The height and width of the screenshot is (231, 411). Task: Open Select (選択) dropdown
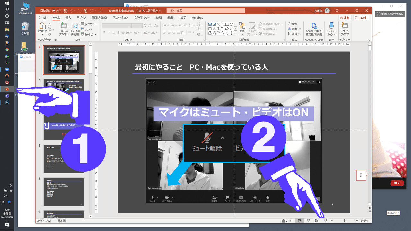pyautogui.click(x=294, y=34)
